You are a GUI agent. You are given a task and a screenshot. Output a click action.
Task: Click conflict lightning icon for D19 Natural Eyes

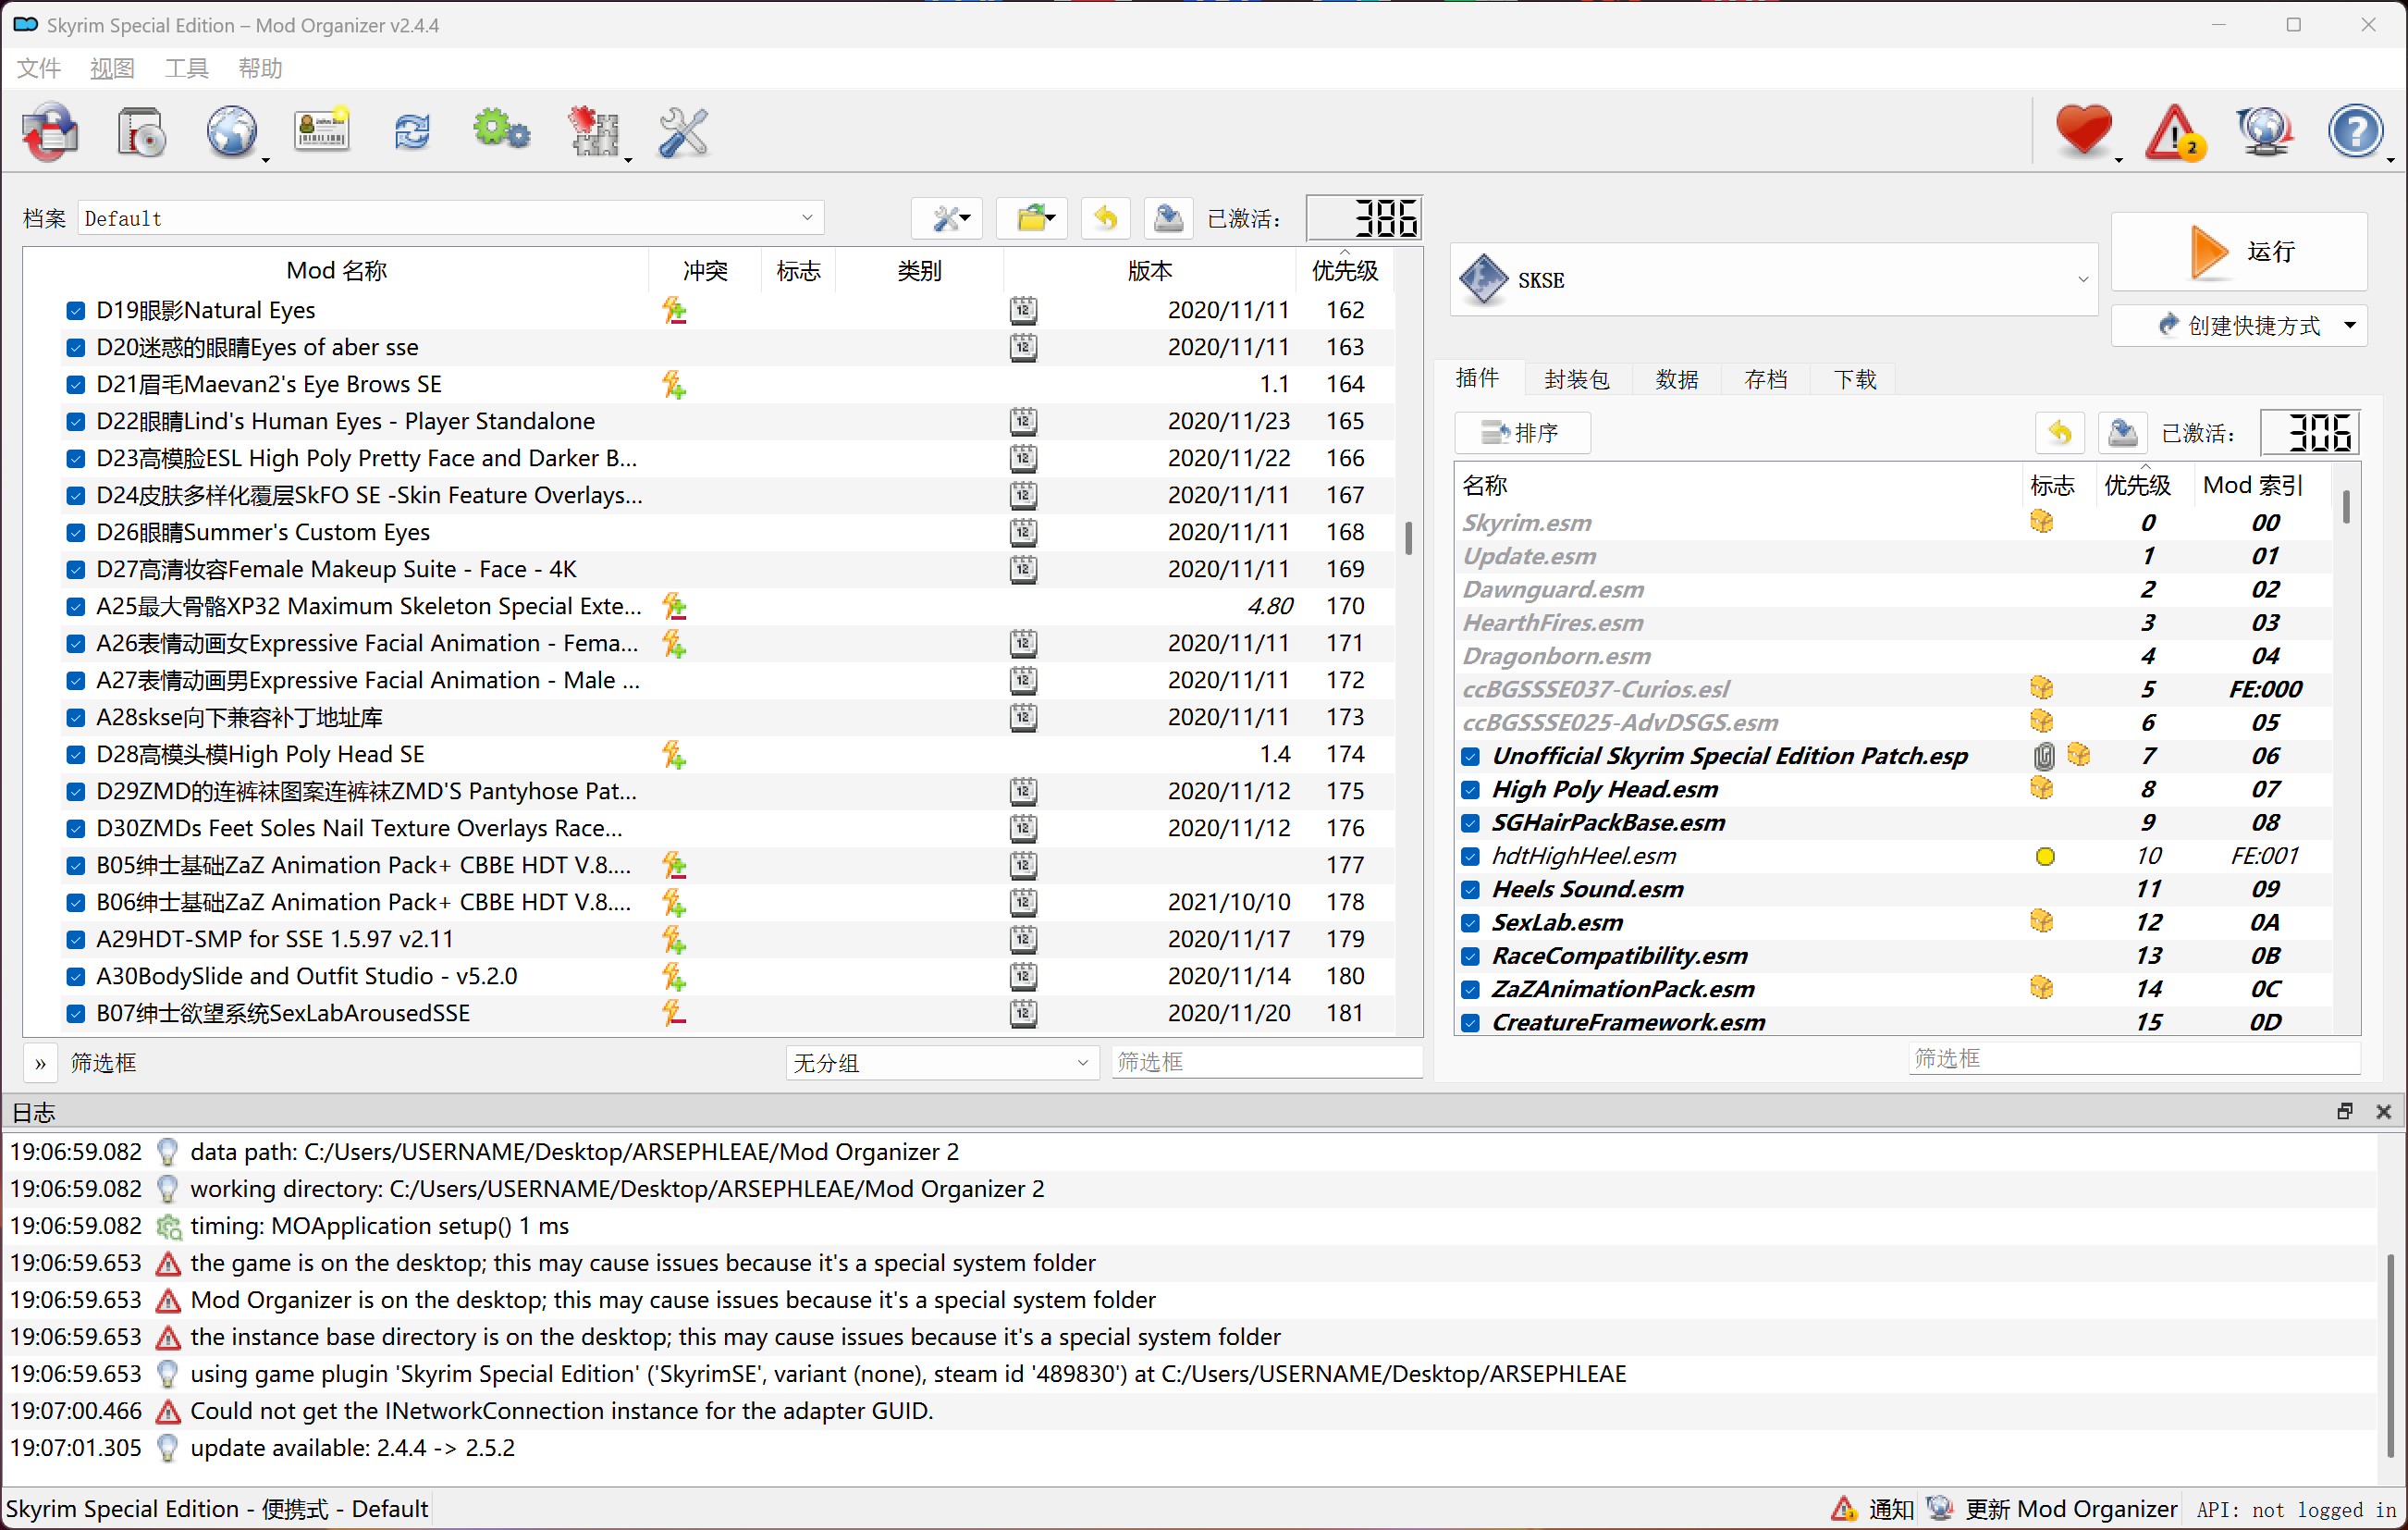pyautogui.click(x=674, y=310)
